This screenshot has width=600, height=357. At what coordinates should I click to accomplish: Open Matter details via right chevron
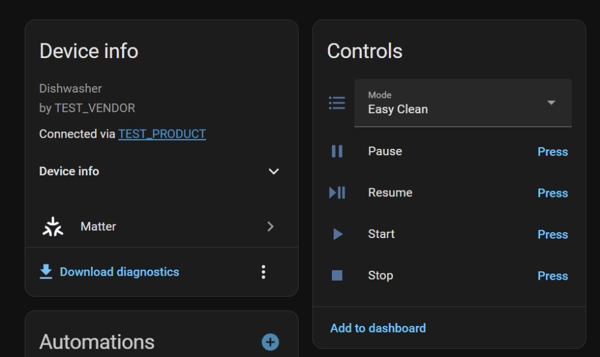270,227
